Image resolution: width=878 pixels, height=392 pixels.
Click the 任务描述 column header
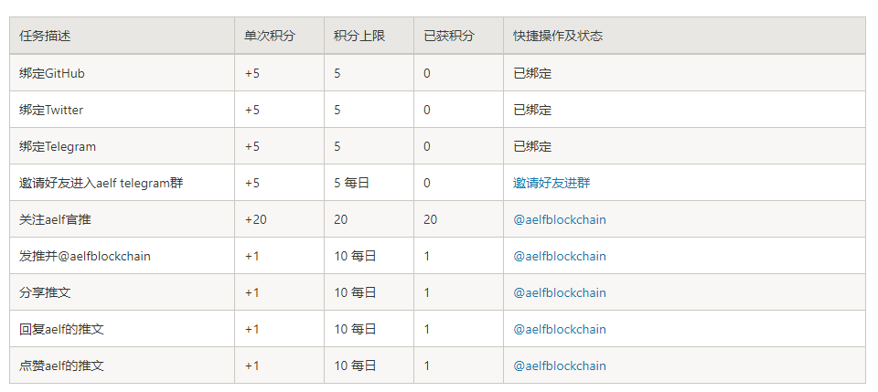(x=45, y=36)
